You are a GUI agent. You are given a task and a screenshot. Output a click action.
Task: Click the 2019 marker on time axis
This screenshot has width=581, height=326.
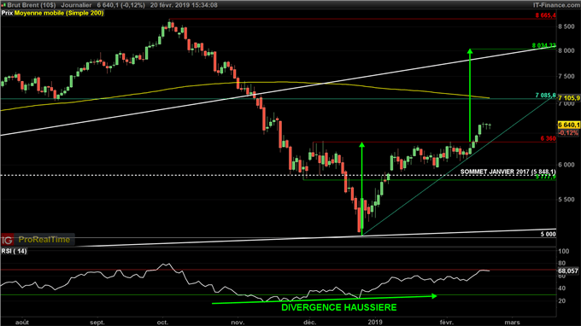(x=375, y=323)
